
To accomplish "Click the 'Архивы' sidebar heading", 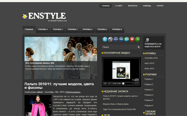I will pyautogui.click(x=150, y=53).
